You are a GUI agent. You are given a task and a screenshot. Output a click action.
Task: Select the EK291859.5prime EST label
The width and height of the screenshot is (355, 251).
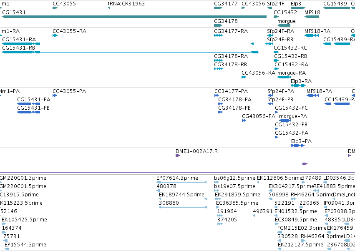[x=237, y=195]
